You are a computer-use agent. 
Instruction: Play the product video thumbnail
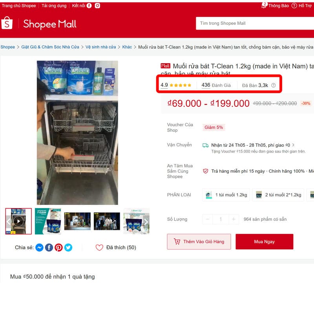(x=18, y=221)
